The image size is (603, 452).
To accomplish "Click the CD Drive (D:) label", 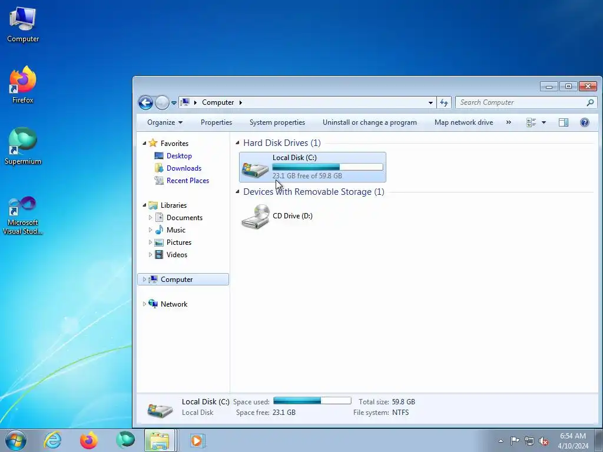I will [x=292, y=215].
